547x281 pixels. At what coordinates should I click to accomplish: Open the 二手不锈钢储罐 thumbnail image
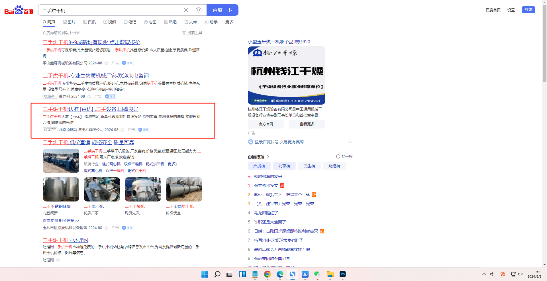[61, 189]
